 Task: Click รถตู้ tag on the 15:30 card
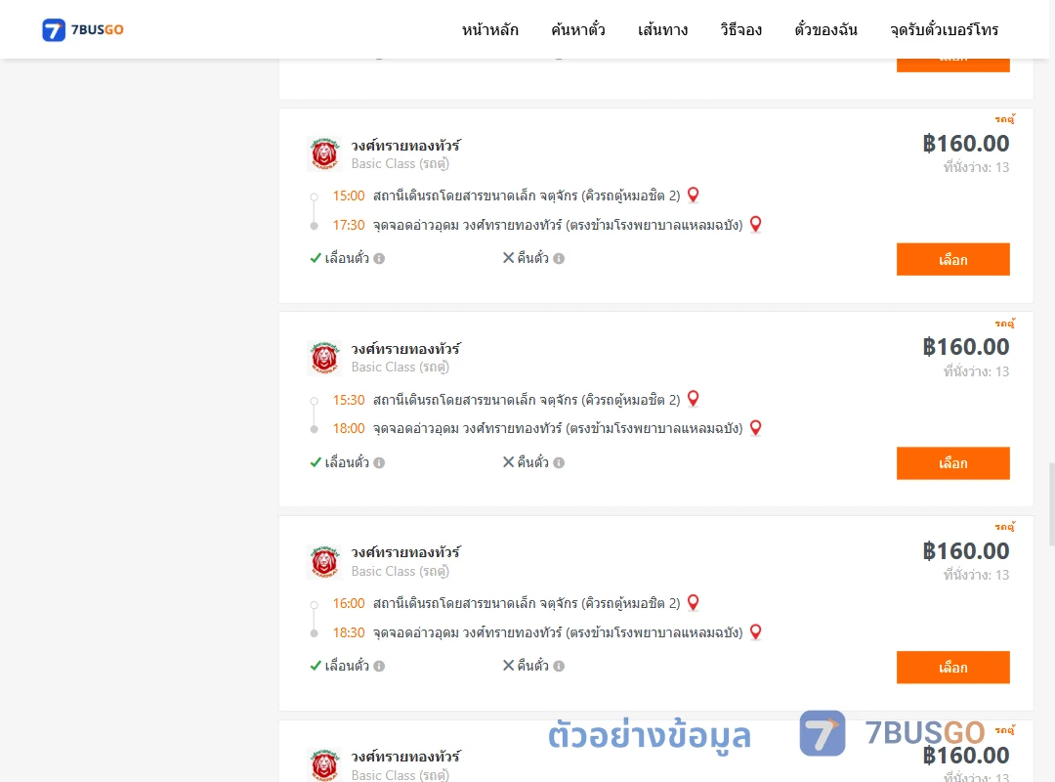pos(1005,324)
